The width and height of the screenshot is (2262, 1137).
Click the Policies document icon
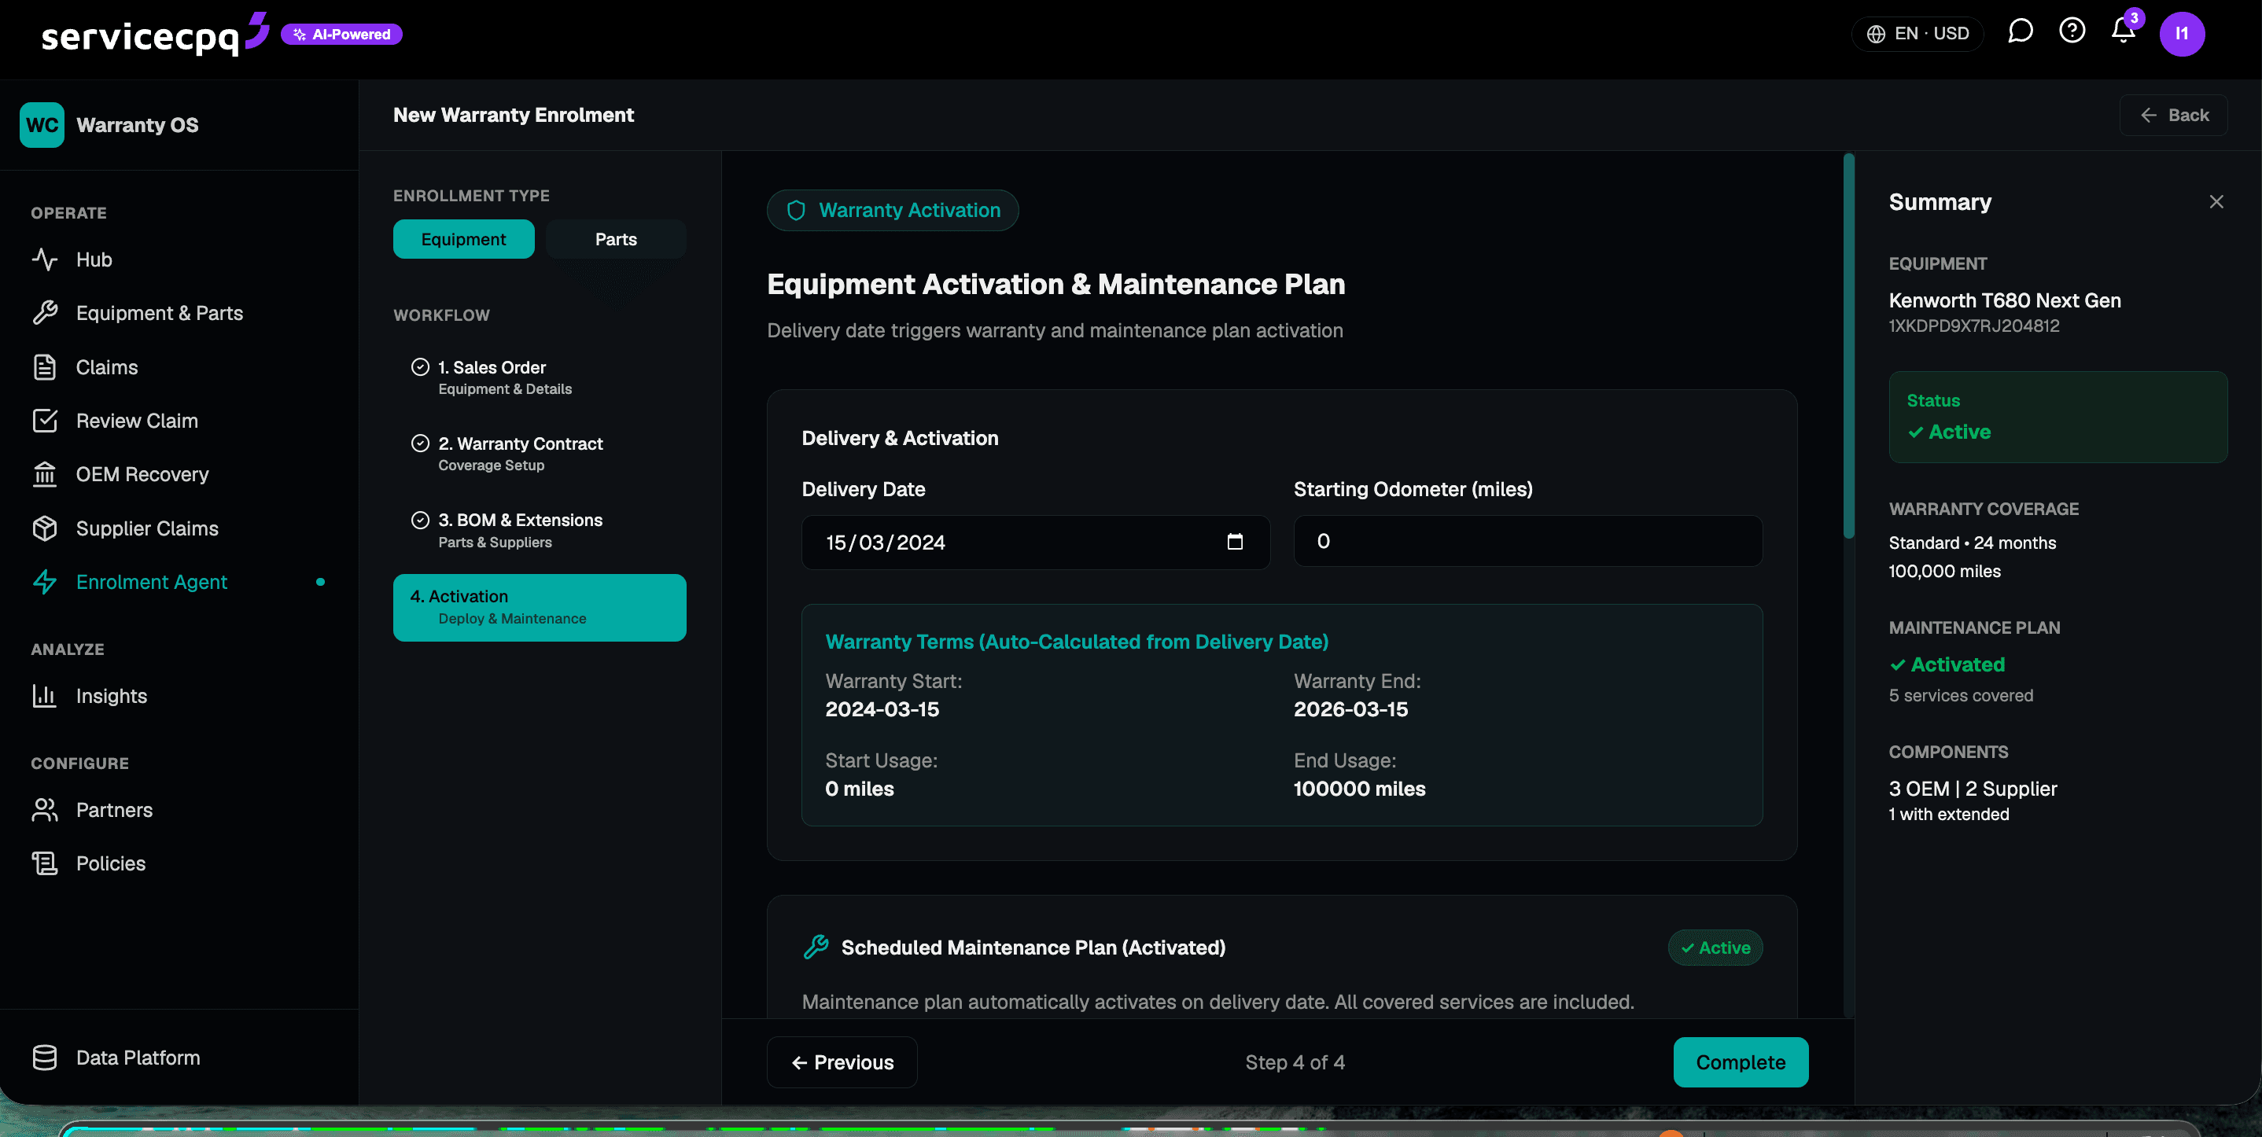[45, 864]
